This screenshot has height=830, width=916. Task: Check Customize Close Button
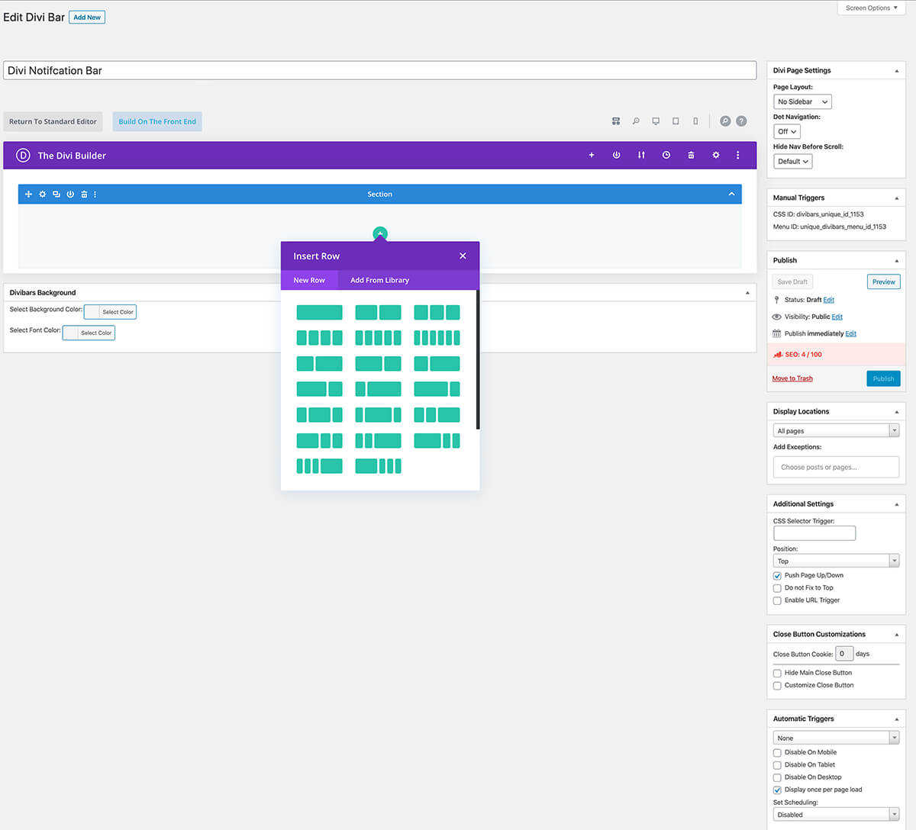(777, 685)
